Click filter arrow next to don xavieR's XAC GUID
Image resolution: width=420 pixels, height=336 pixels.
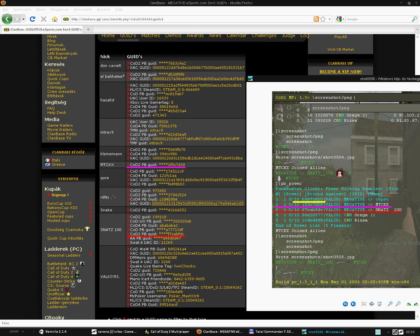pos(128,68)
